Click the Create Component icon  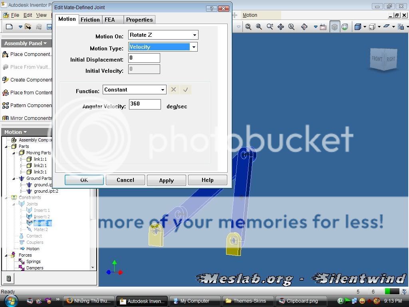pos(6,80)
